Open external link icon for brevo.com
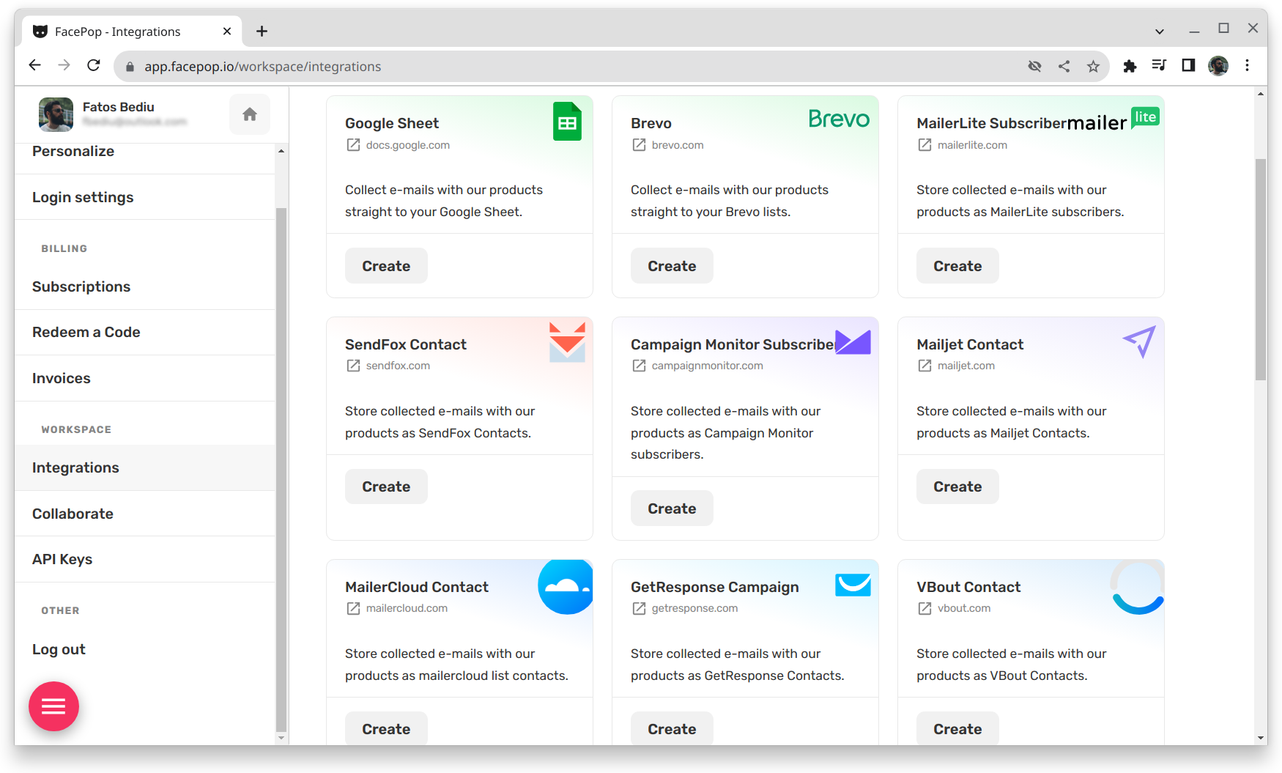 [x=639, y=145]
